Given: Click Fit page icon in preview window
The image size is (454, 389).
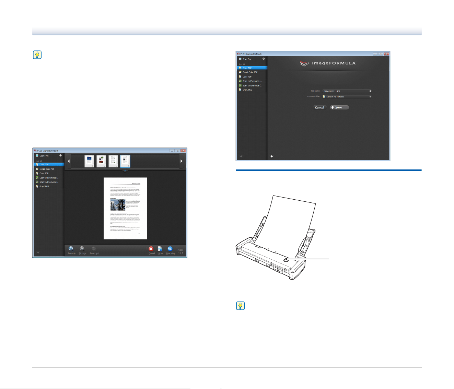Looking at the screenshot, I should 82,248.
